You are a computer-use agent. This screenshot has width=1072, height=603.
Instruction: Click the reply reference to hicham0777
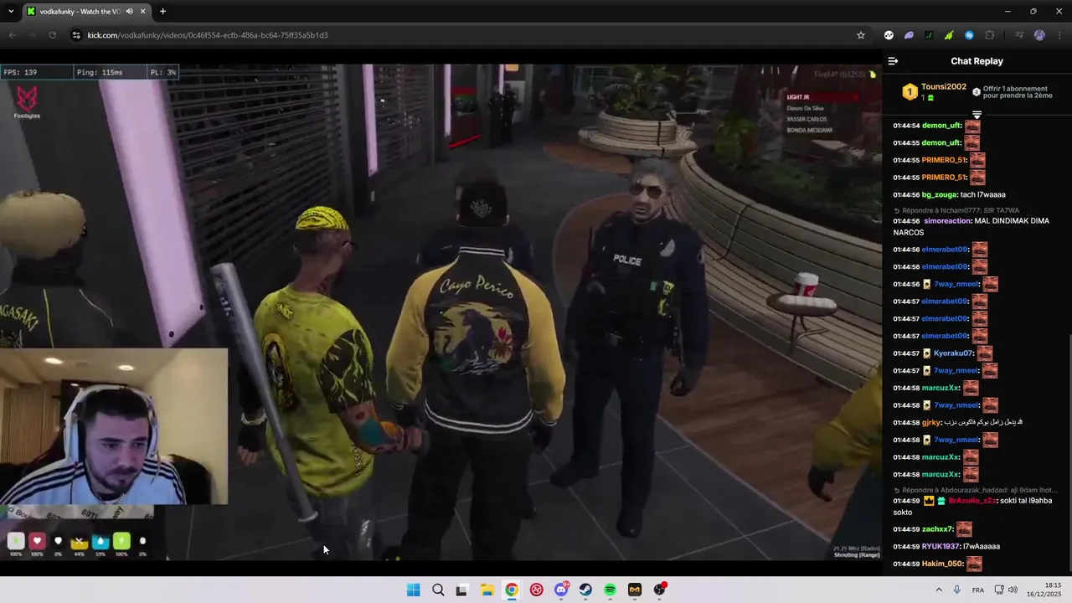point(956,210)
